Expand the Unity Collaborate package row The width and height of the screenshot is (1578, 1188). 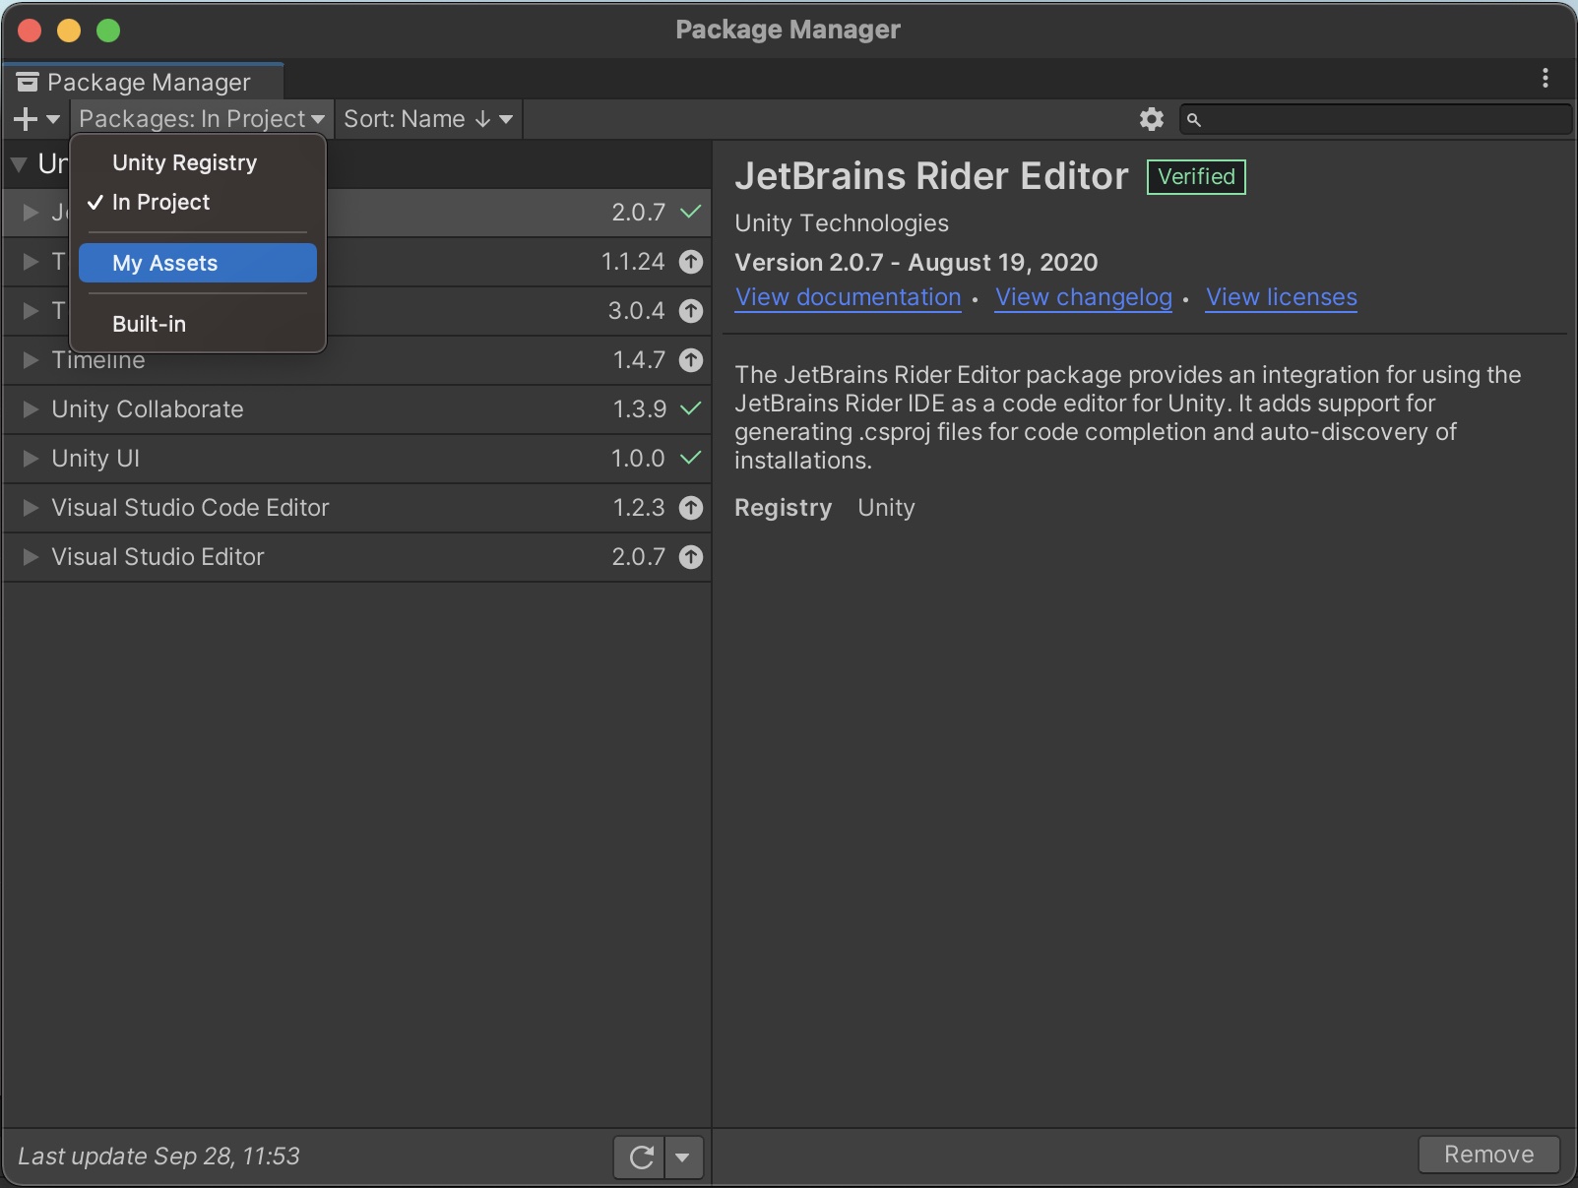(x=31, y=409)
